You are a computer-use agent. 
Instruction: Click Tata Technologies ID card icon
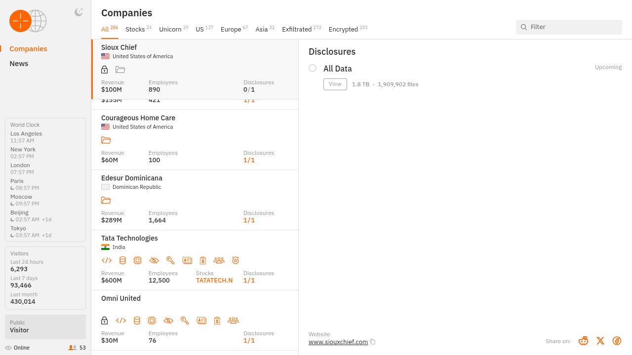(x=187, y=260)
